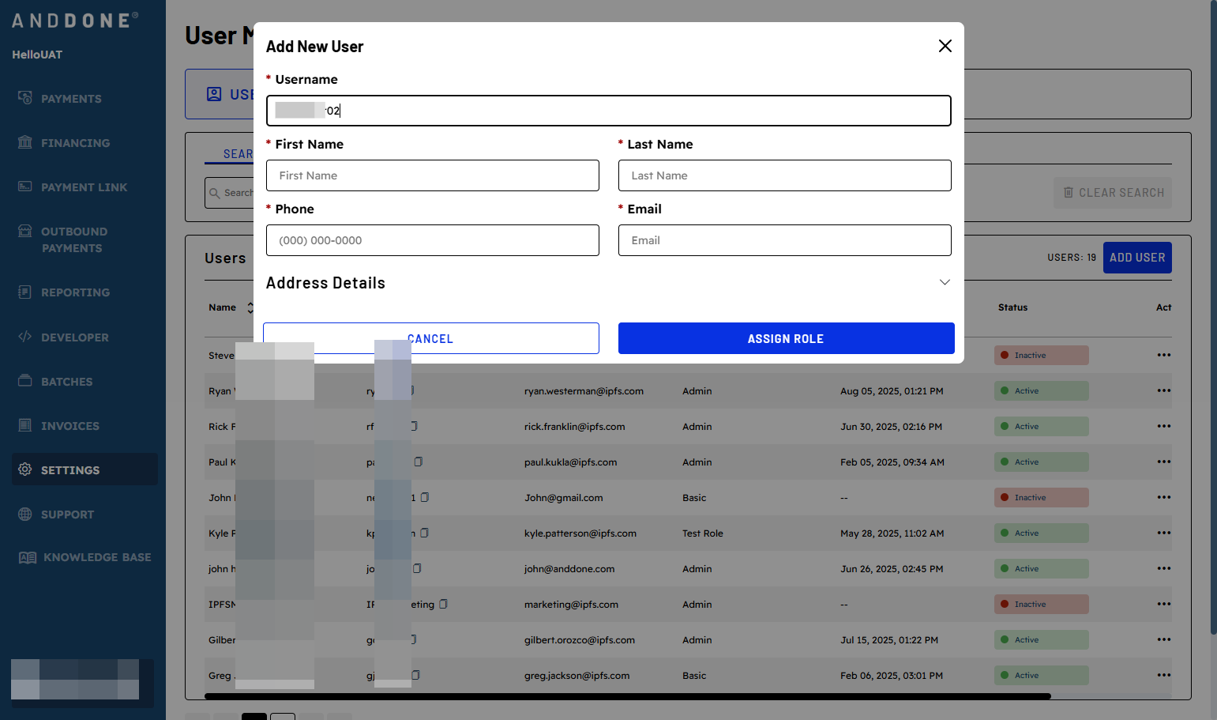
Task: Click the page vertical scrollbar
Action: point(1214,316)
